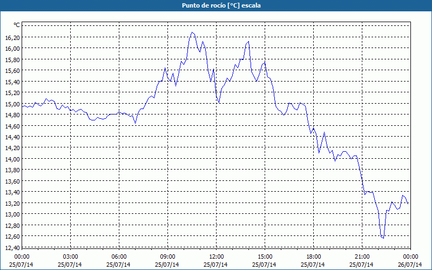432x270 pixels.
Task: Select the 06:00 time label
Action: (119, 257)
